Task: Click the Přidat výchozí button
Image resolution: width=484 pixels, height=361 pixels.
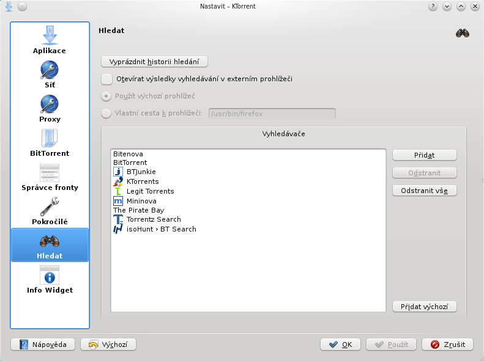Action: (x=425, y=307)
